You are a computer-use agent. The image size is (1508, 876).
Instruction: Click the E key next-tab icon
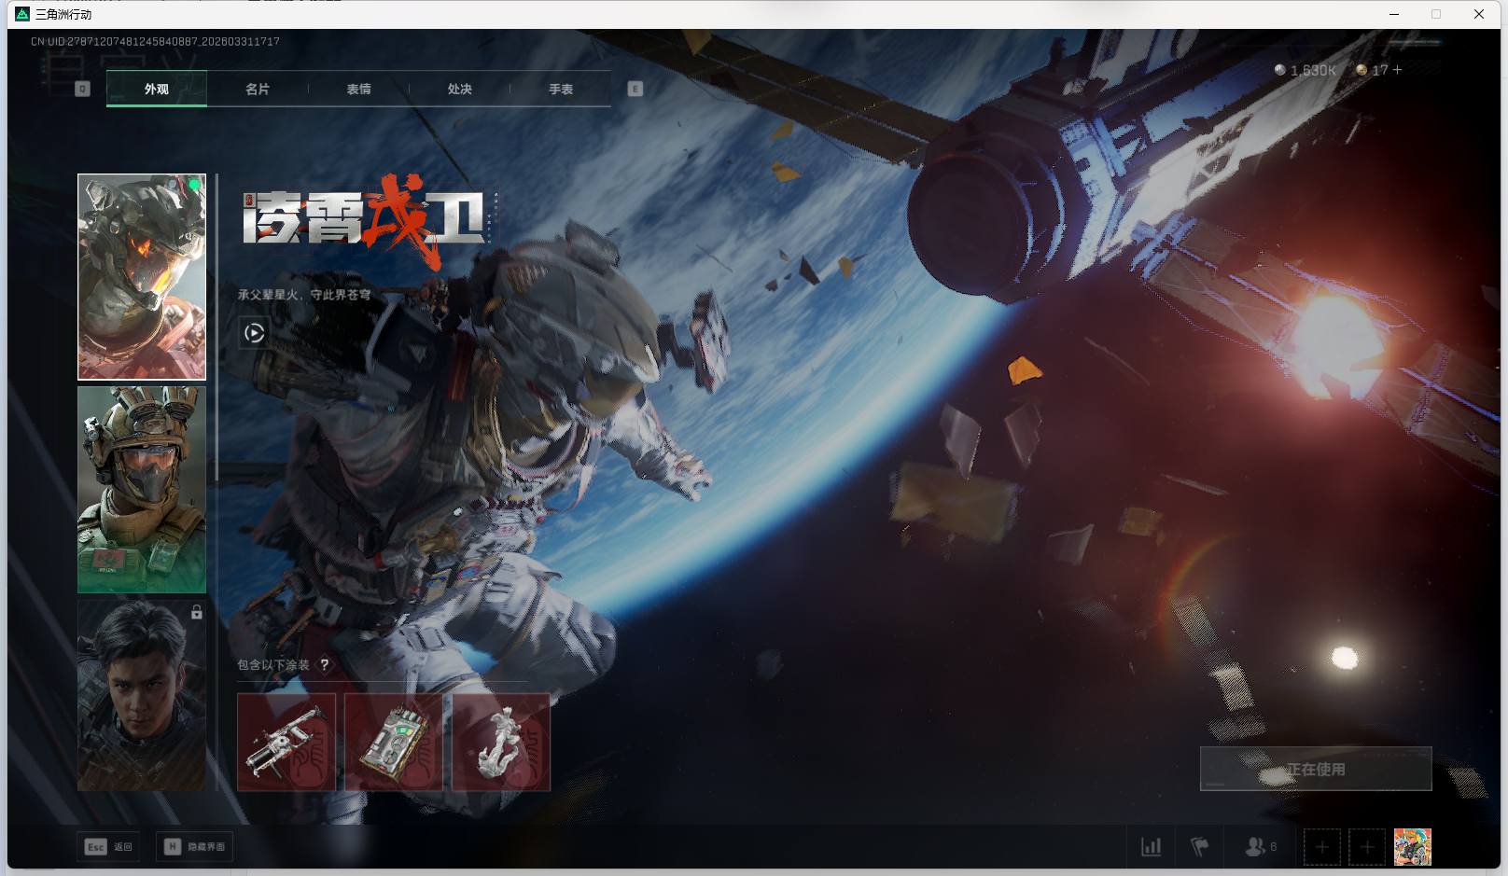pyautogui.click(x=635, y=89)
